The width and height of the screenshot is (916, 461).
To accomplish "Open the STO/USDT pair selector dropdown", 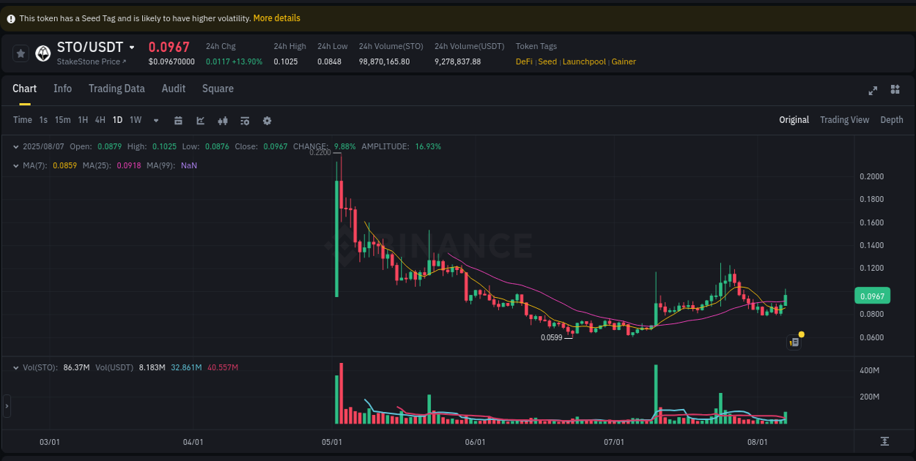I will pyautogui.click(x=130, y=47).
